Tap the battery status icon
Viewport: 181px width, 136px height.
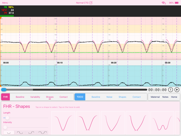click(177, 3)
